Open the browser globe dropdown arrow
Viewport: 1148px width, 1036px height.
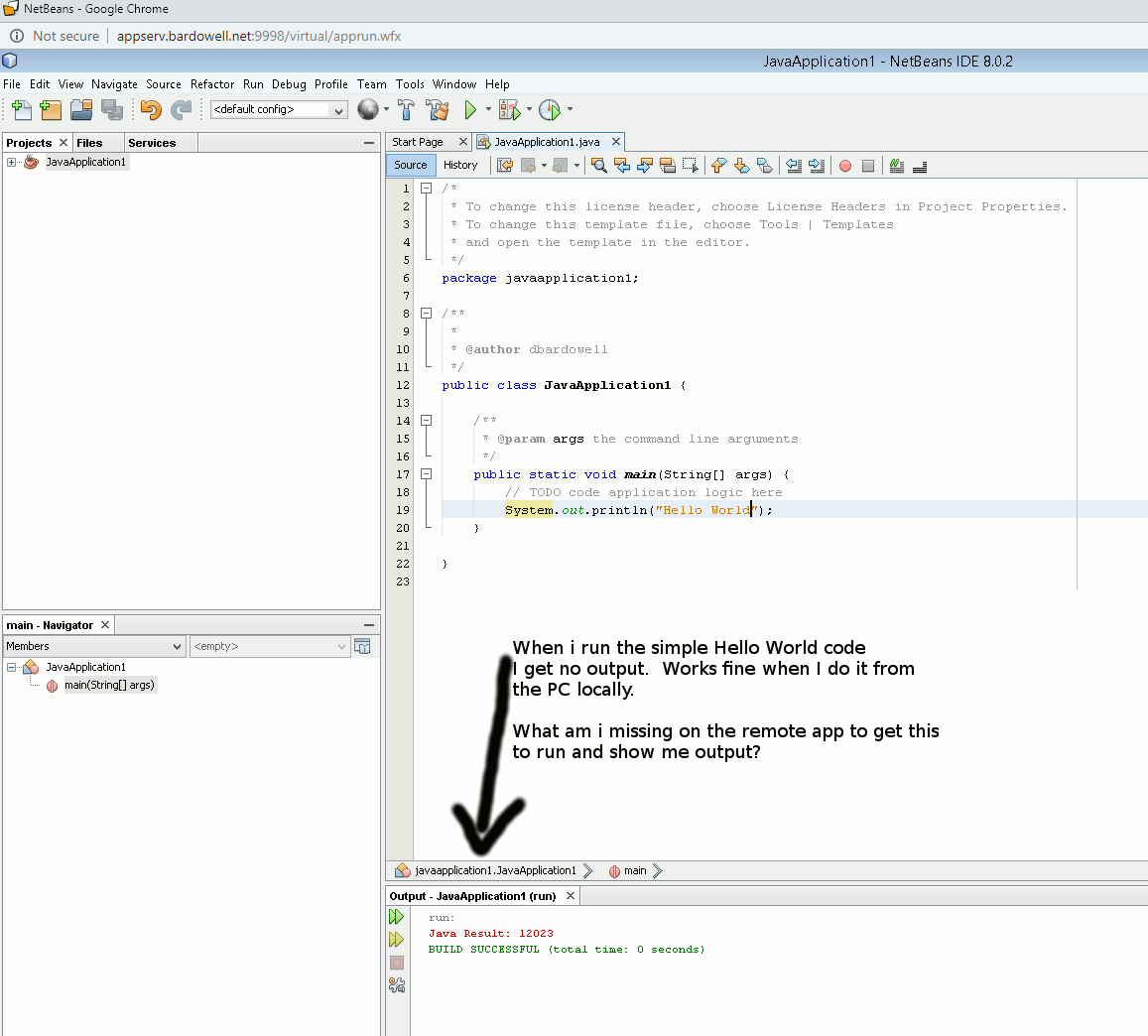[x=387, y=110]
